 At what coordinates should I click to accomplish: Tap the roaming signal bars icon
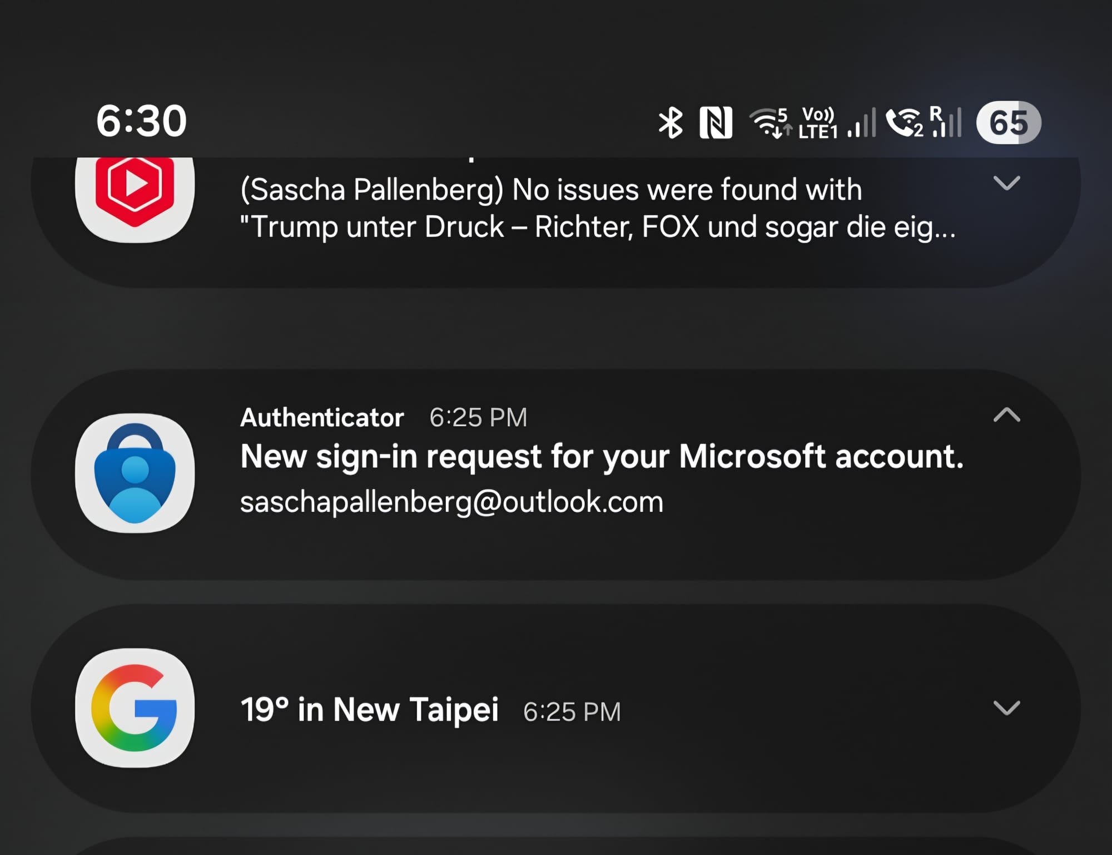[946, 122]
